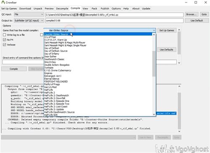Select Counter-Strike: Source in the list
This screenshot has width=210, height=153.
[x=98, y=34]
